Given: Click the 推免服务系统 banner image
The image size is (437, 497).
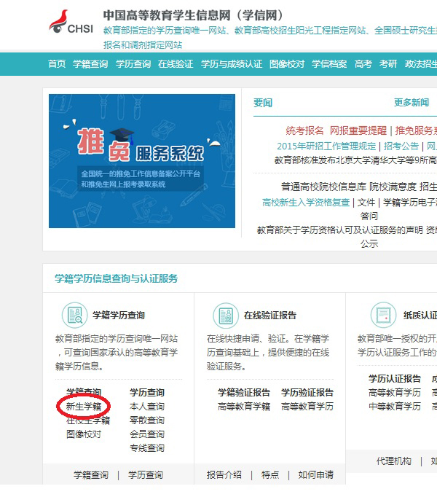Looking at the screenshot, I should pyautogui.click(x=142, y=160).
